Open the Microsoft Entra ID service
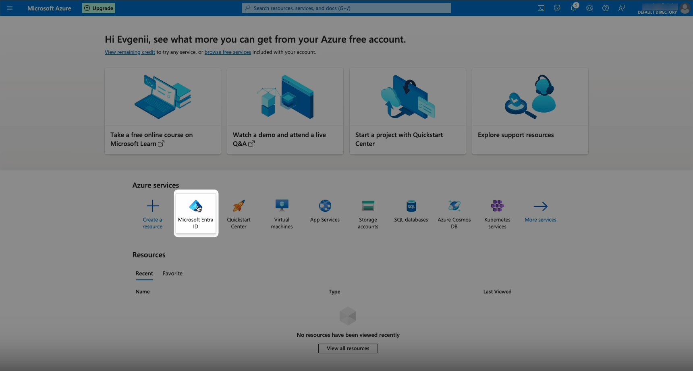The image size is (693, 371). 196,213
